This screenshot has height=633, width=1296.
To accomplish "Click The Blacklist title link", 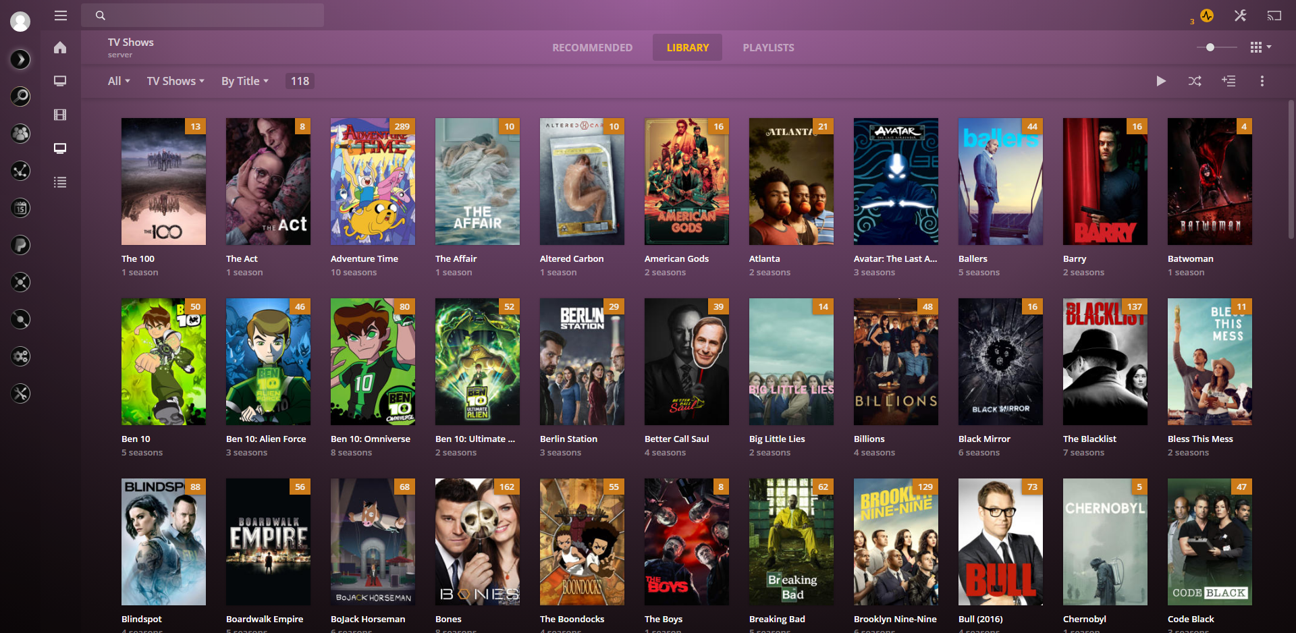I will point(1089,439).
